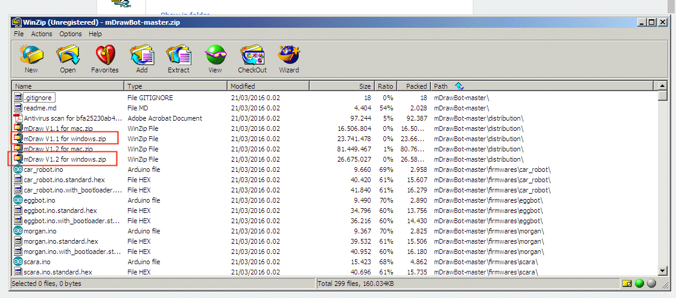
Task: Click the Selected 0 files status text
Action: click(46, 284)
